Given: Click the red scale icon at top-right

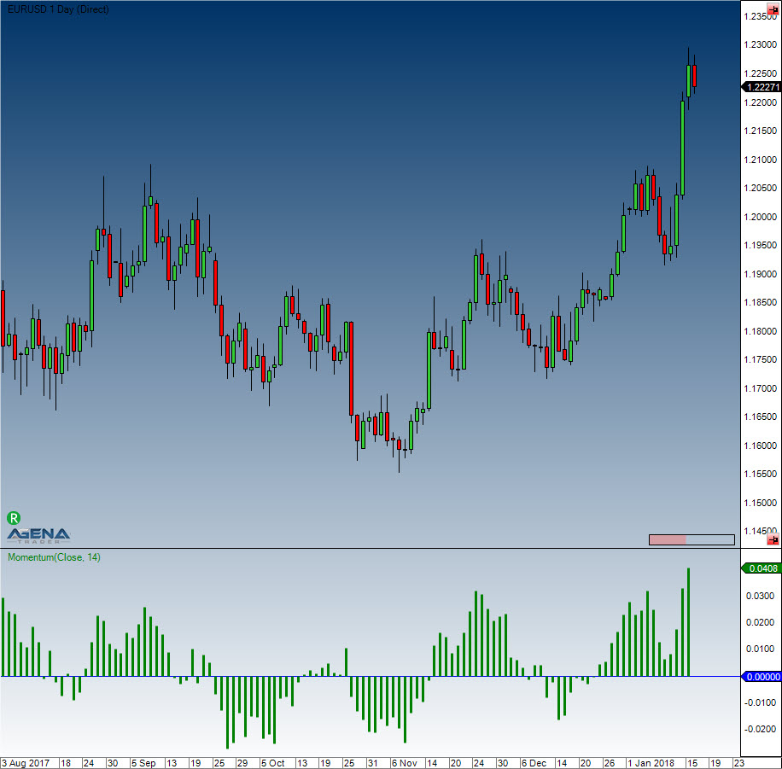Looking at the screenshot, I should [x=772, y=9].
